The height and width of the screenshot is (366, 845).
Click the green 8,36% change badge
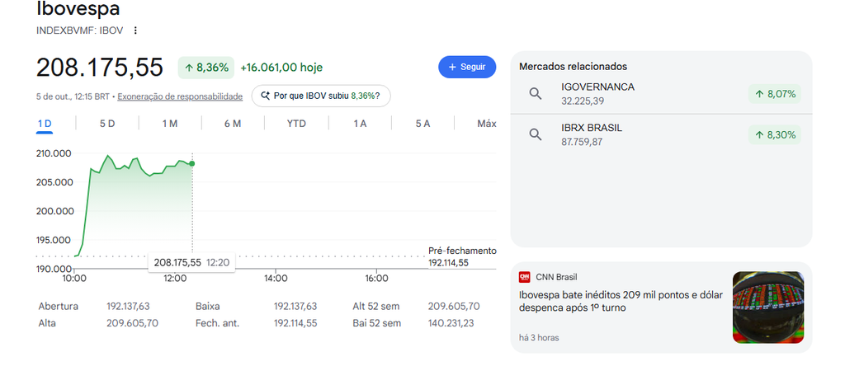coord(206,68)
